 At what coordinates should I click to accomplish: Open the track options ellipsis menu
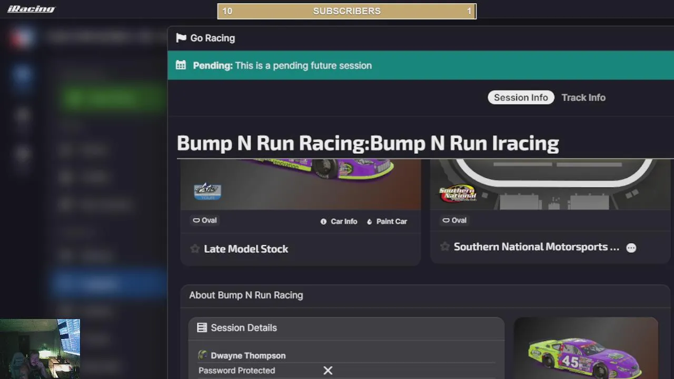(x=631, y=247)
